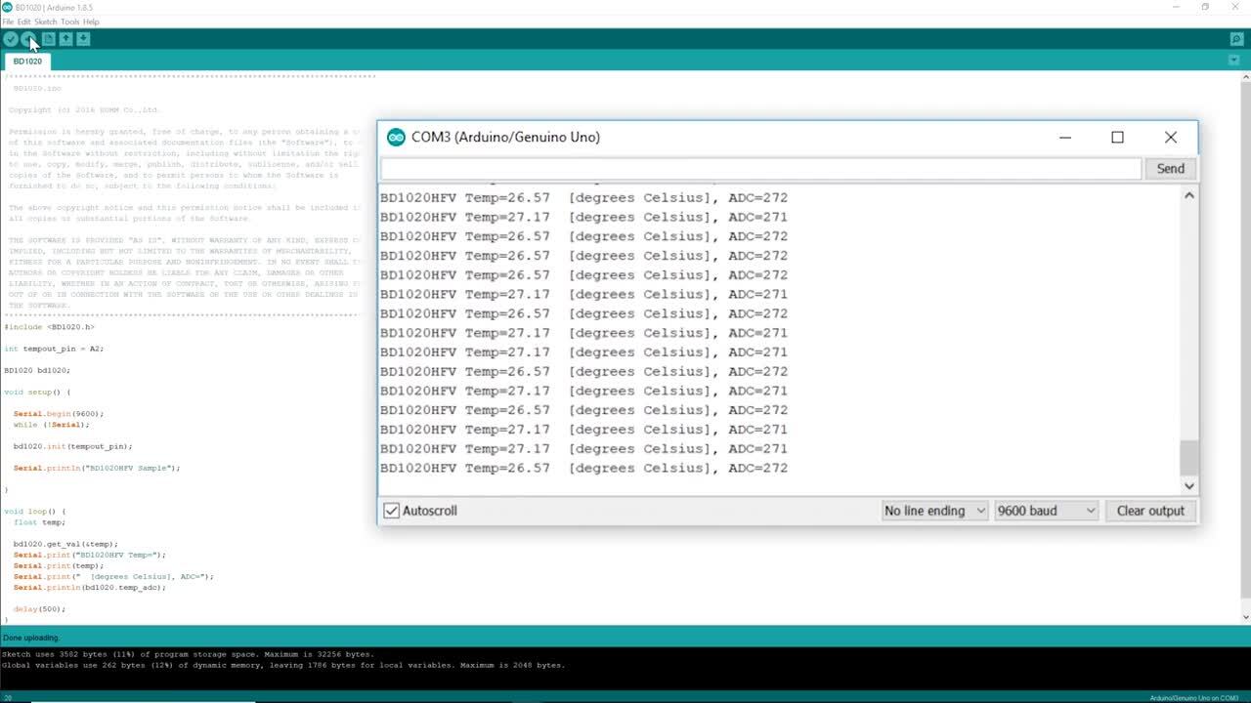Click the code editor scroll down arrow
1251x703 pixels.
(x=1245, y=617)
